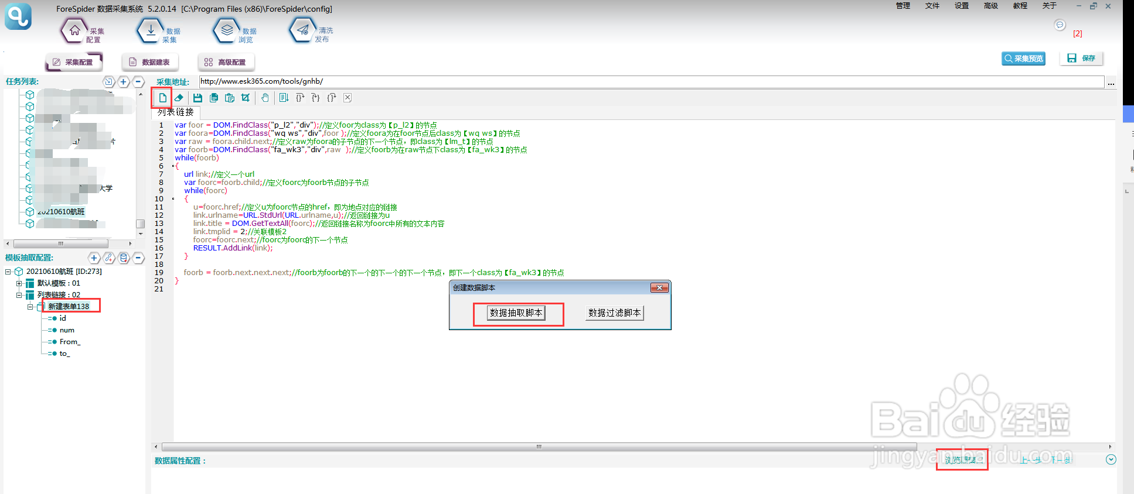The image size is (1134, 494).
Task: Open the 文件 menu
Action: tap(932, 6)
